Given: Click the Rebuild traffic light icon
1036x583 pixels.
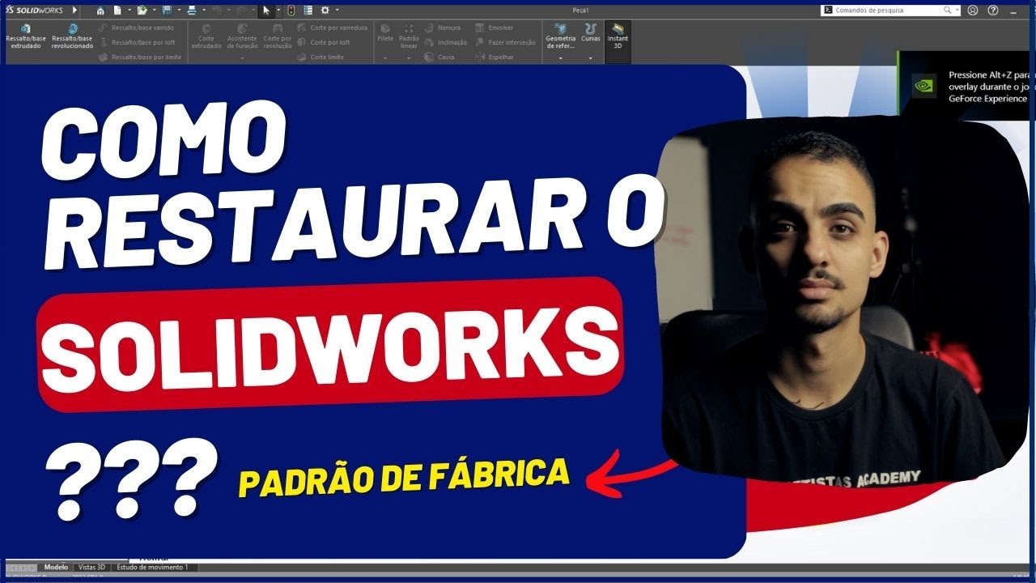Looking at the screenshot, I should (x=291, y=11).
